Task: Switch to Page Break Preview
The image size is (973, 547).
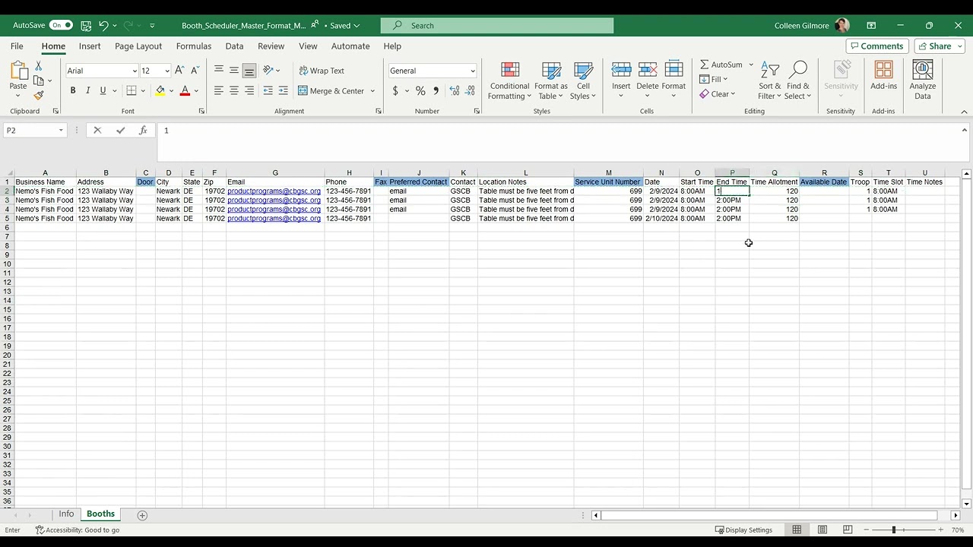Action: coord(848,530)
